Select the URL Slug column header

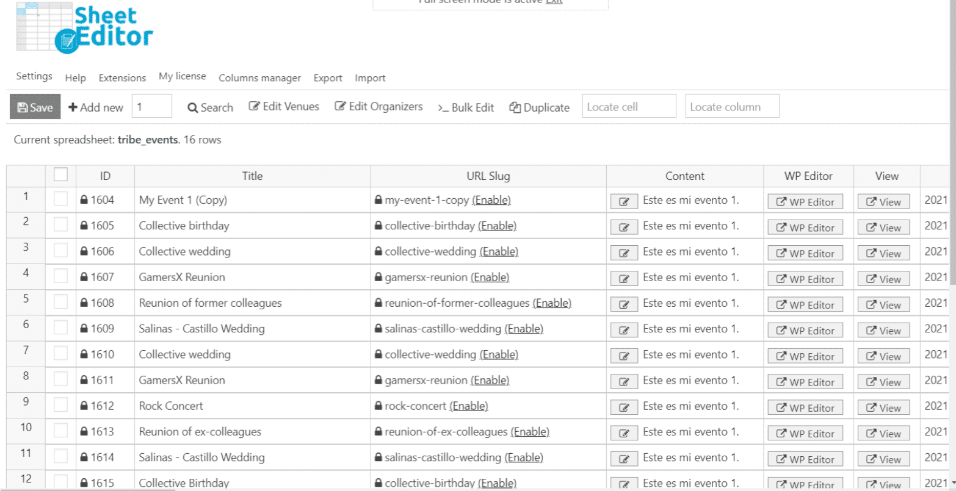488,176
